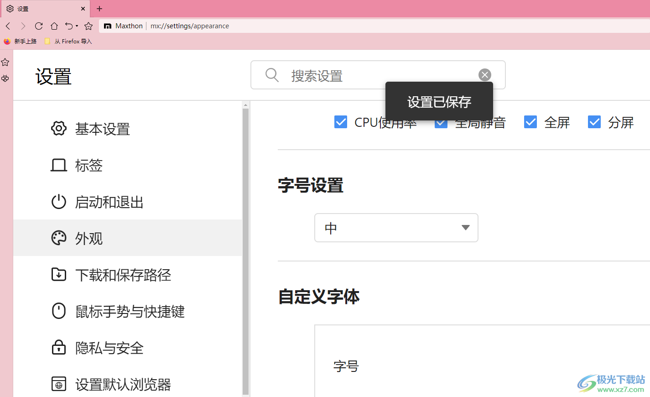
Task: Click the browser icon beside 设置默认浏览器
Action: [59, 384]
